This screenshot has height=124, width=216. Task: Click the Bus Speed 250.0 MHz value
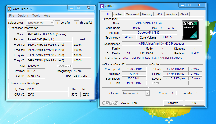pyautogui.click(x=134, y=78)
